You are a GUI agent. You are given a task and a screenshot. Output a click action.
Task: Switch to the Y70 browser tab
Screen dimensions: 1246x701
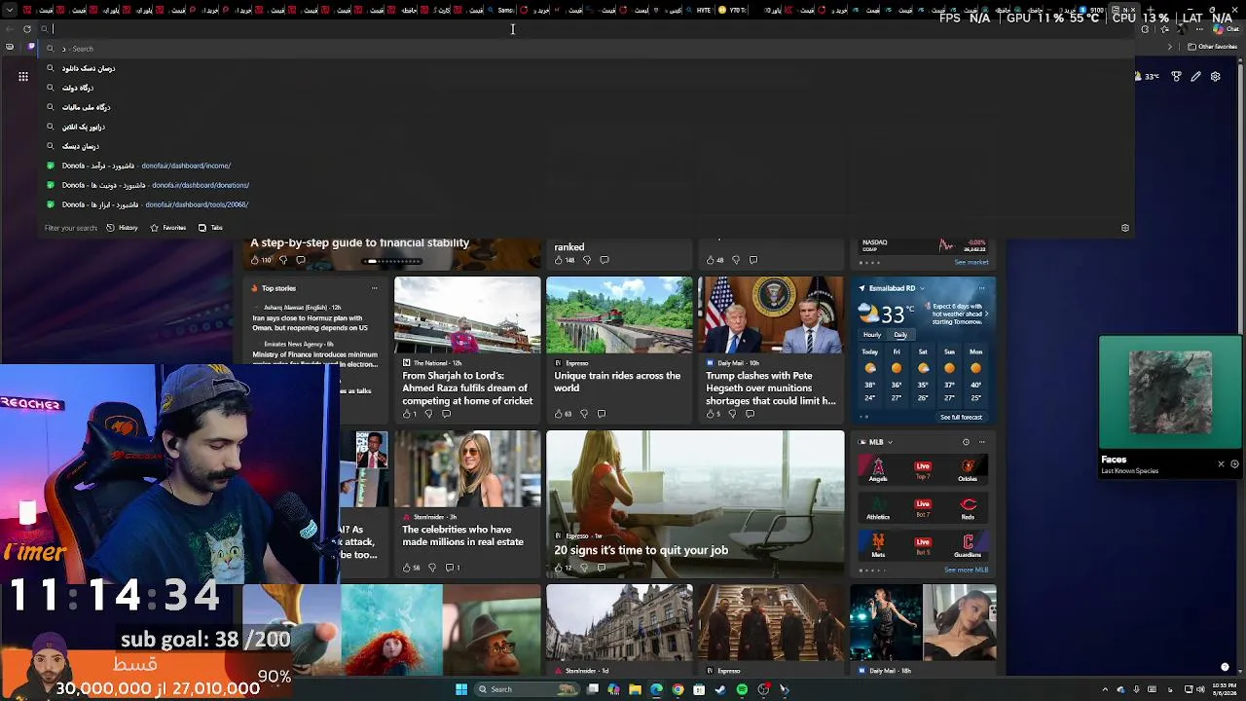coord(734,11)
